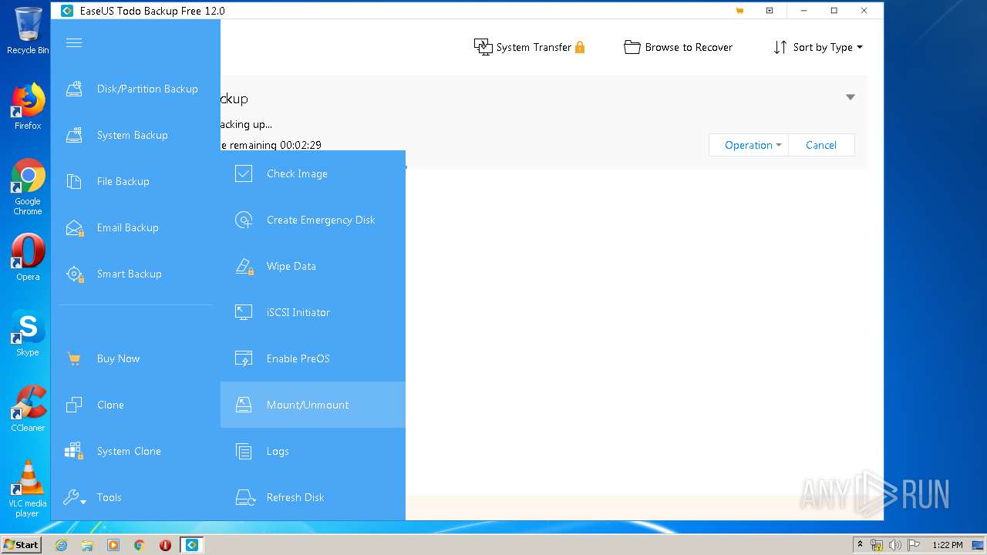The height and width of the screenshot is (555, 987).
Task: Open the Sort by Type dropdown
Action: click(818, 47)
